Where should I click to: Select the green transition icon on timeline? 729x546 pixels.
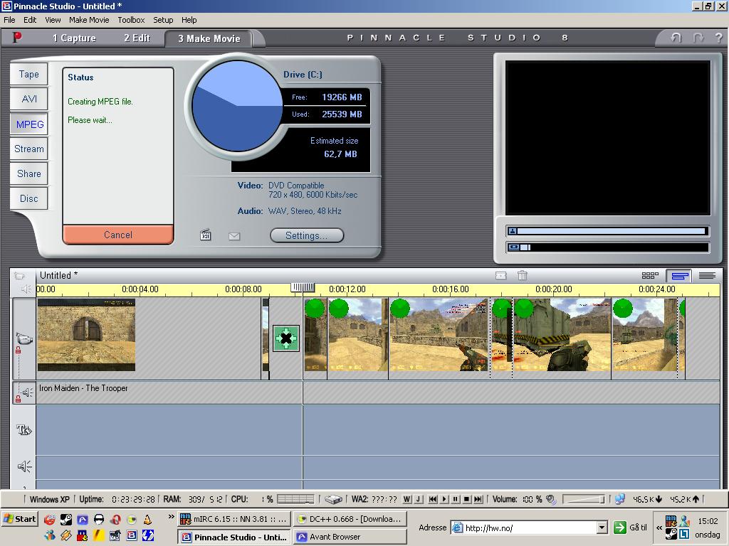click(x=286, y=338)
